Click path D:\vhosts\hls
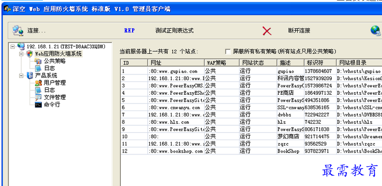Viewport: 382px width, 186px height. click(x=355, y=122)
